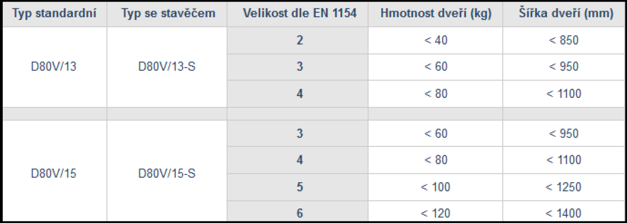
Task: Click the '< 1250' width cell
Action: (x=564, y=187)
